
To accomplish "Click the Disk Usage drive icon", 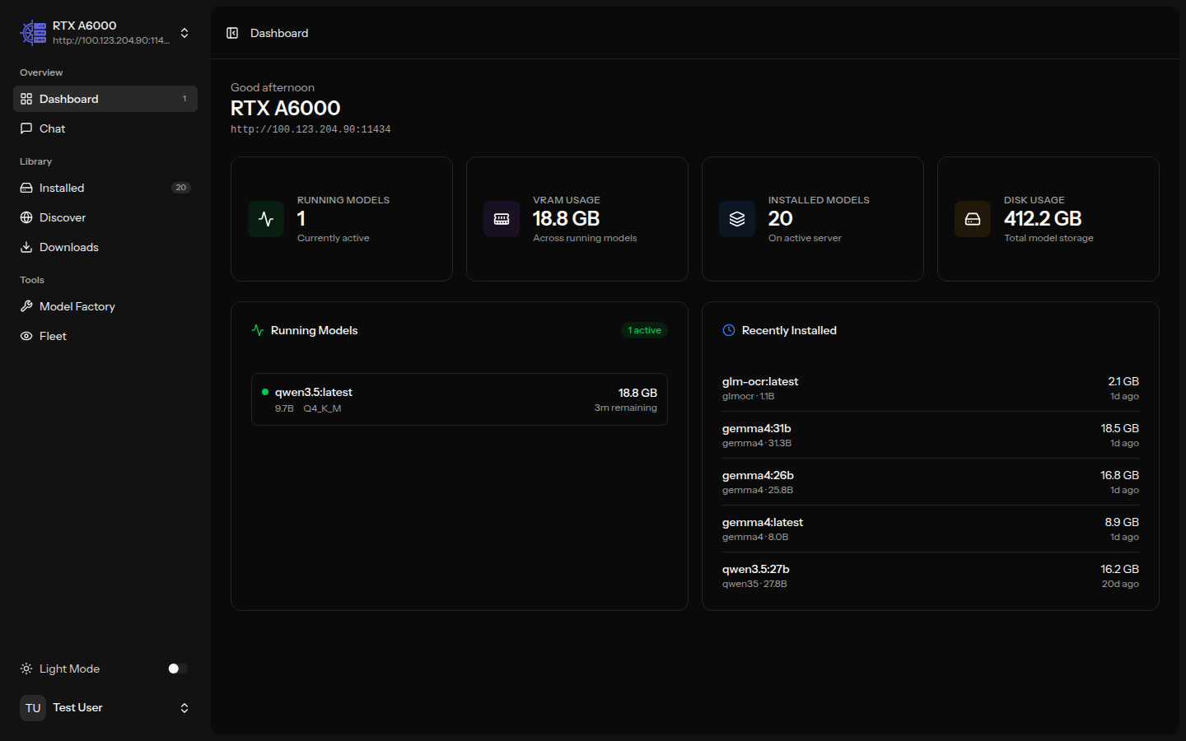I will click(973, 219).
